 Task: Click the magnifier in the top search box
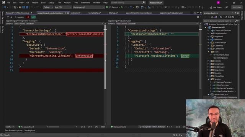[144, 3]
